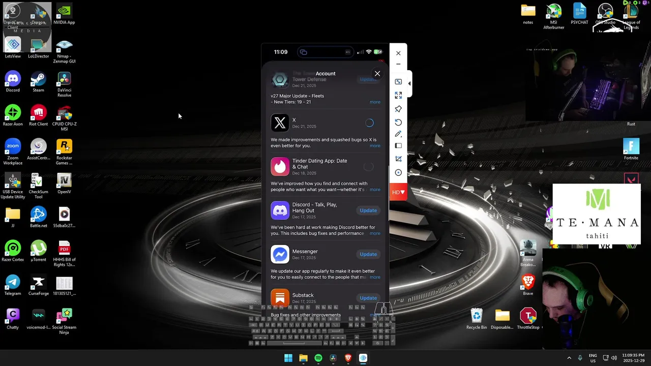Open Chatty desktop shortcut

pos(13,319)
